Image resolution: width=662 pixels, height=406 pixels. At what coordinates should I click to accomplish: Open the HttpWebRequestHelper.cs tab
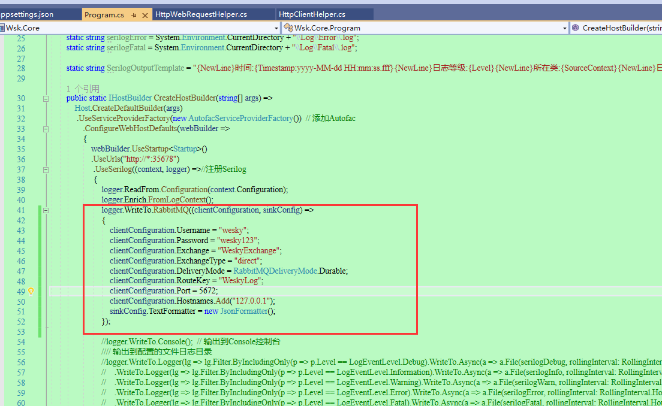pos(201,14)
